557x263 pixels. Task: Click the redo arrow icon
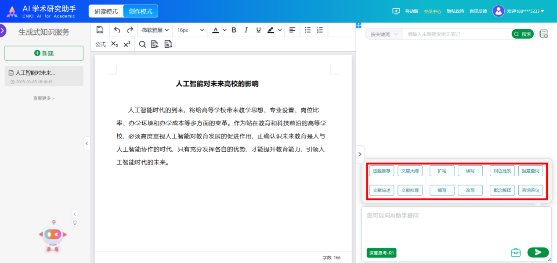pyautogui.click(x=130, y=30)
